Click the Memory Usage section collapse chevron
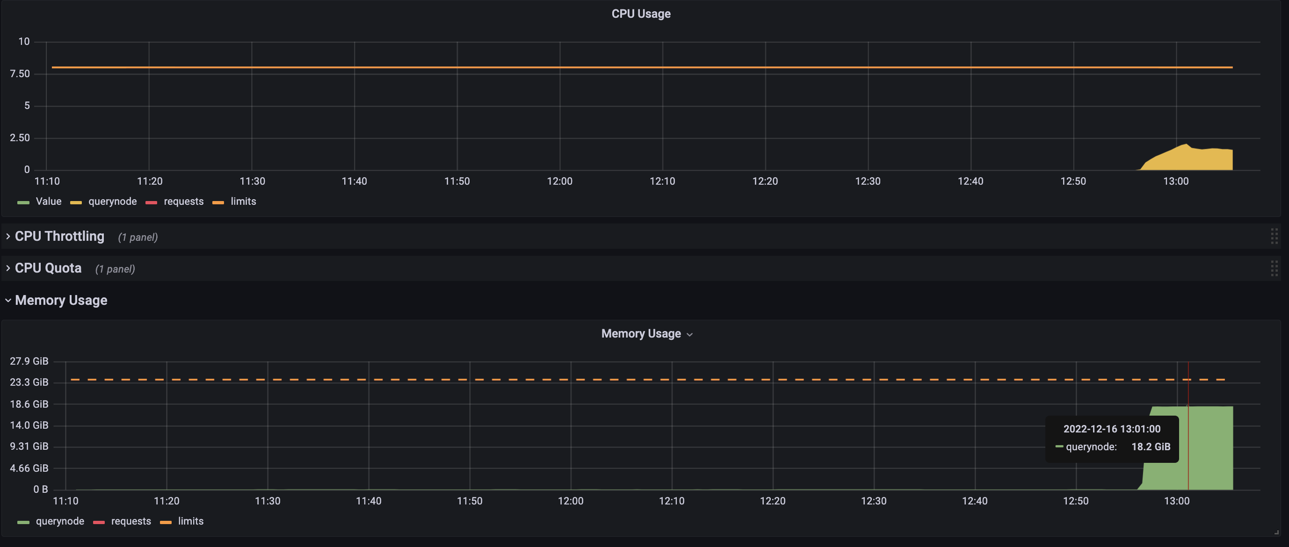Image resolution: width=1289 pixels, height=547 pixels. coord(7,301)
